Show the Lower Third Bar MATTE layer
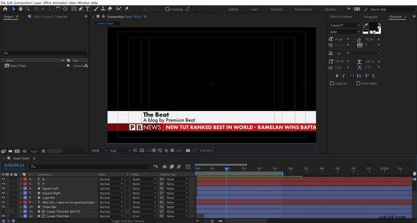 coord(3,211)
